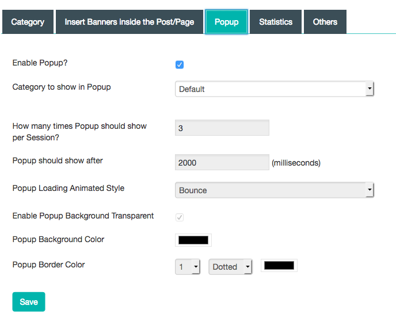Viewport: 396px width, 314px height.
Task: Toggle the Enable Popup checkbox
Action: click(x=180, y=64)
